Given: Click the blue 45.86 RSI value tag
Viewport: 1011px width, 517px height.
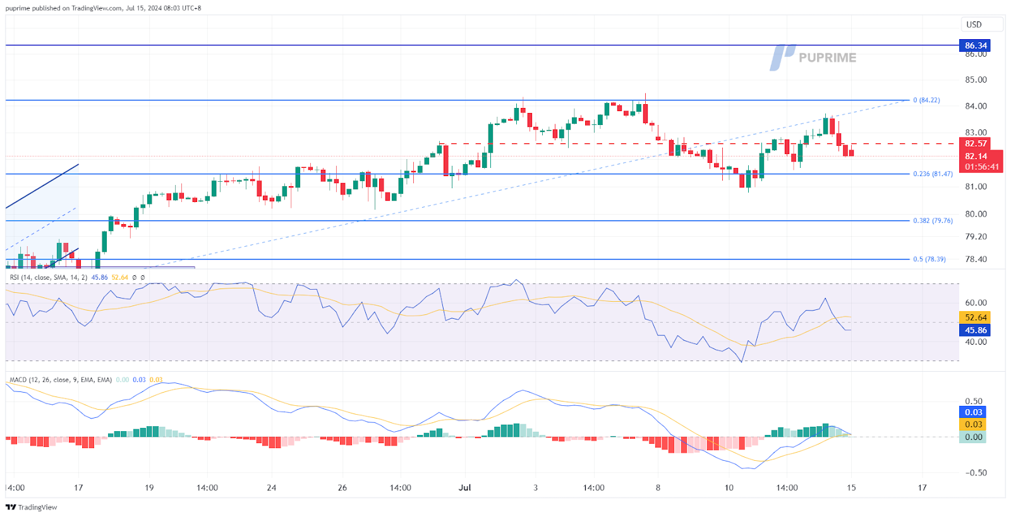Looking at the screenshot, I should click(976, 330).
